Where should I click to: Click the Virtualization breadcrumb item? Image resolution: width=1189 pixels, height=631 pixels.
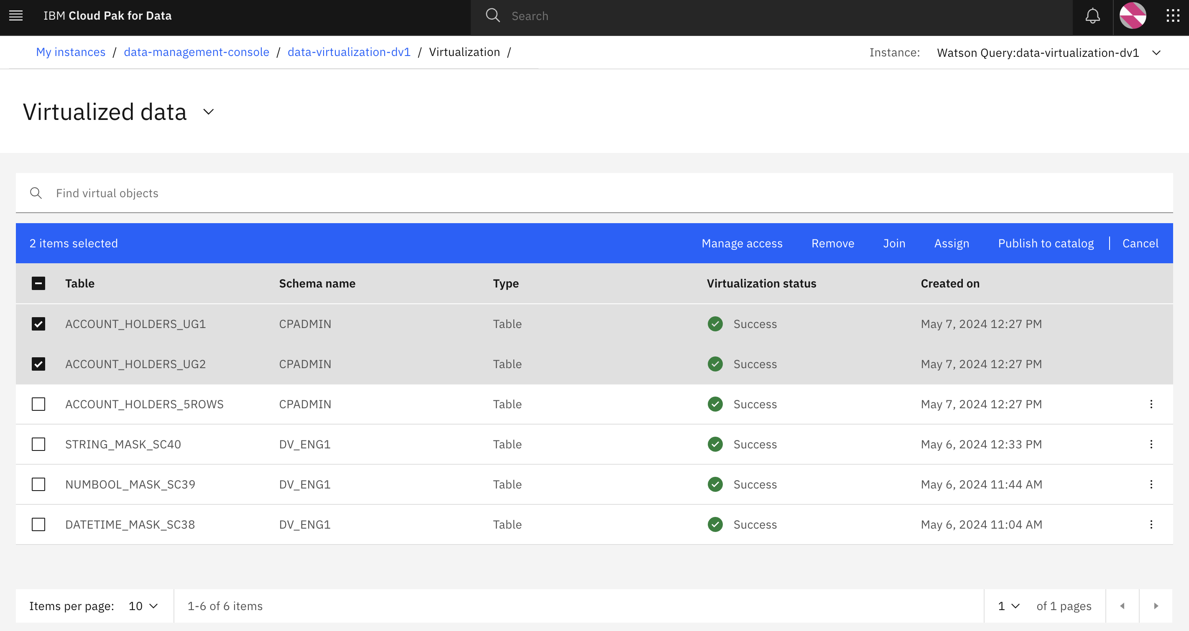coord(464,52)
